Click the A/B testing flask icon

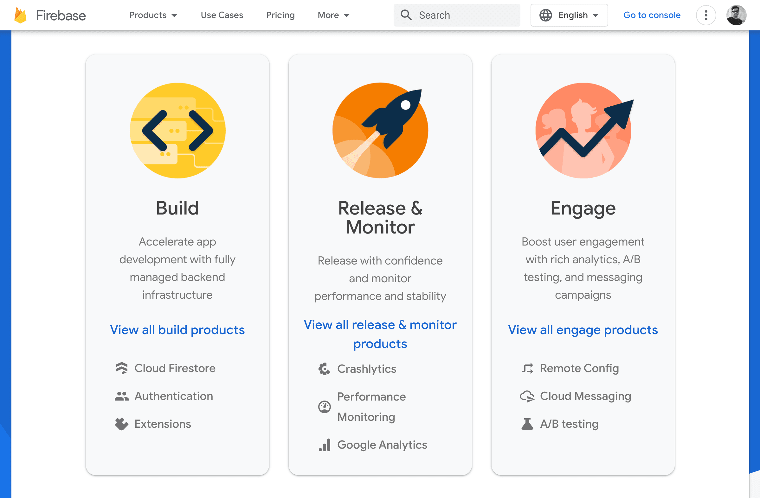[x=527, y=424]
